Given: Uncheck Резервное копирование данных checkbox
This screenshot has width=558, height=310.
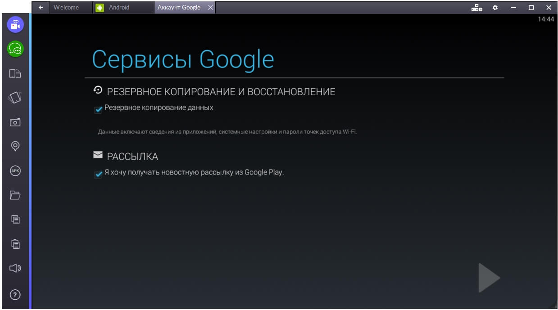Looking at the screenshot, I should point(98,110).
